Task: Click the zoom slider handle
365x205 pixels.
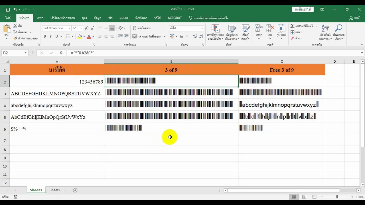Action: tap(337, 197)
